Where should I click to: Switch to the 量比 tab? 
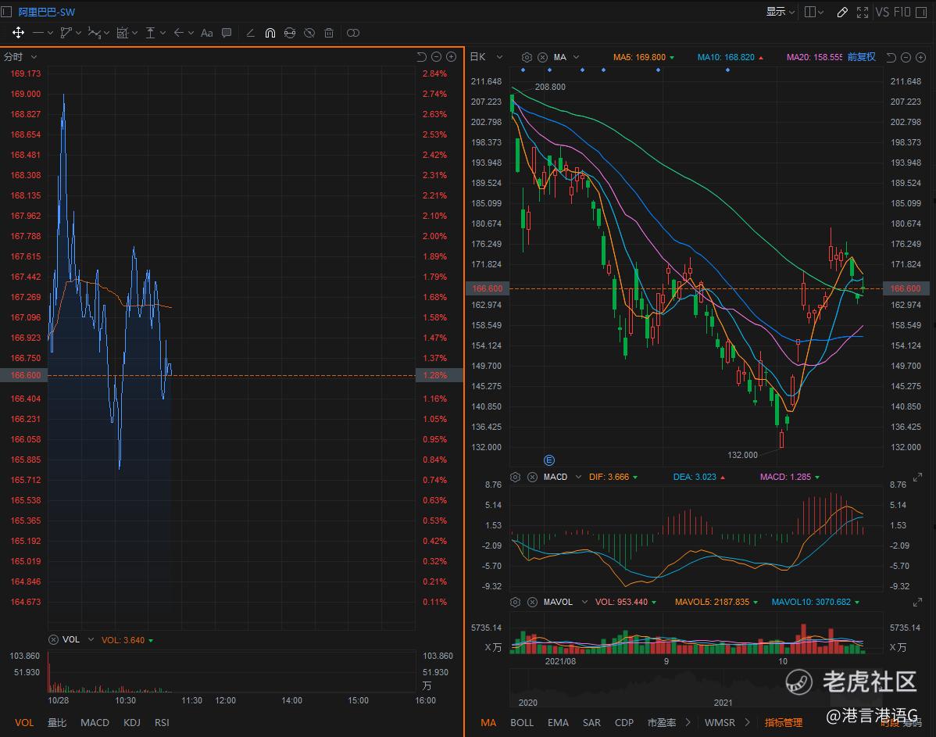click(57, 723)
